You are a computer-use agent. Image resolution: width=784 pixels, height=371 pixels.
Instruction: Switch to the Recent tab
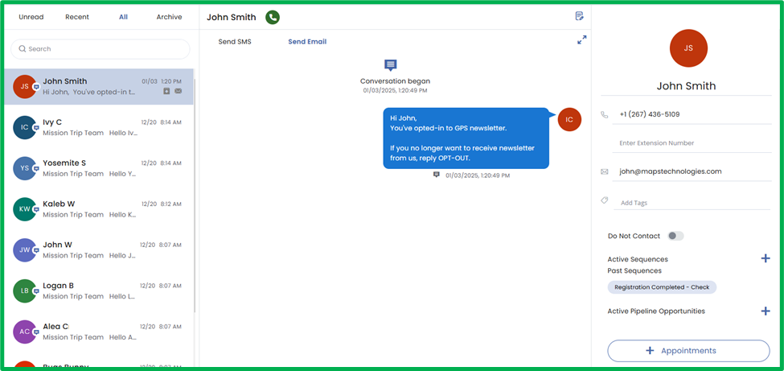point(77,17)
